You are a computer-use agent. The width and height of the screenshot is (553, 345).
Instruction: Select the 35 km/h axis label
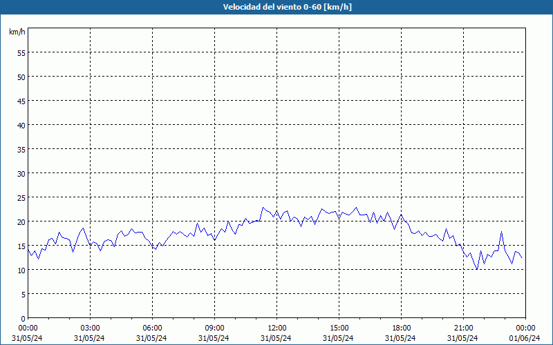pos(21,150)
